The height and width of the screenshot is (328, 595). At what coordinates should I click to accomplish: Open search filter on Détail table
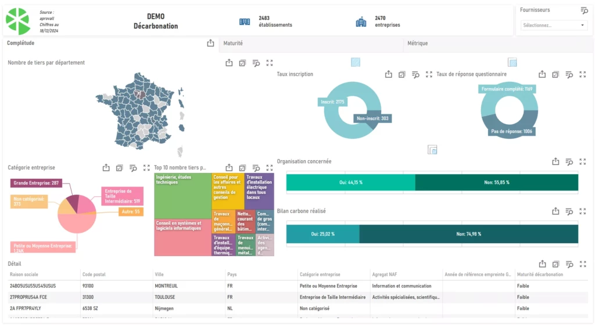click(x=569, y=264)
